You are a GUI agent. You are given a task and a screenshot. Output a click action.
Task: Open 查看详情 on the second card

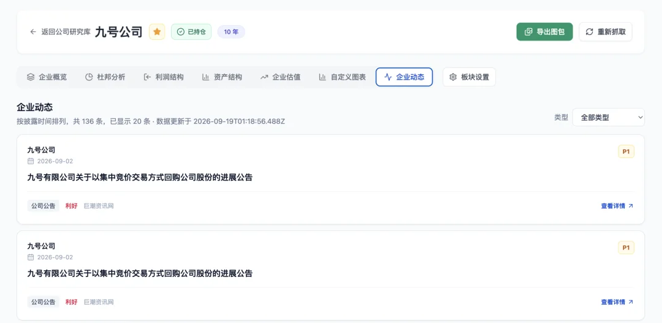click(617, 302)
